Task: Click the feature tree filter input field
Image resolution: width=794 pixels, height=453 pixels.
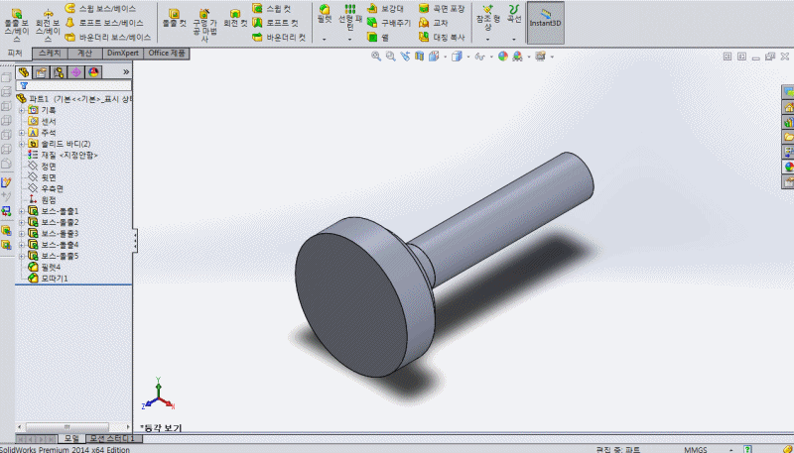Action: (74, 85)
